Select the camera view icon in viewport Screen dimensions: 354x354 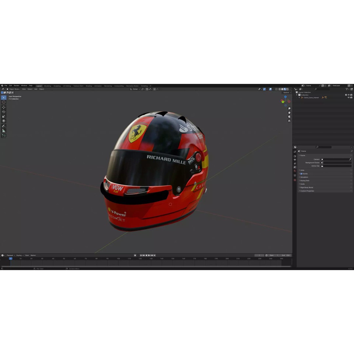coord(289,117)
